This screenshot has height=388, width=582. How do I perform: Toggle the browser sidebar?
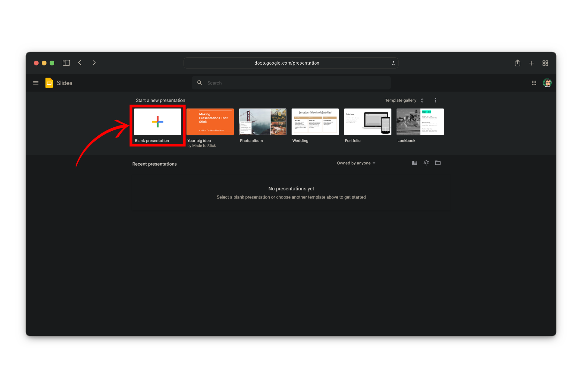pos(66,63)
